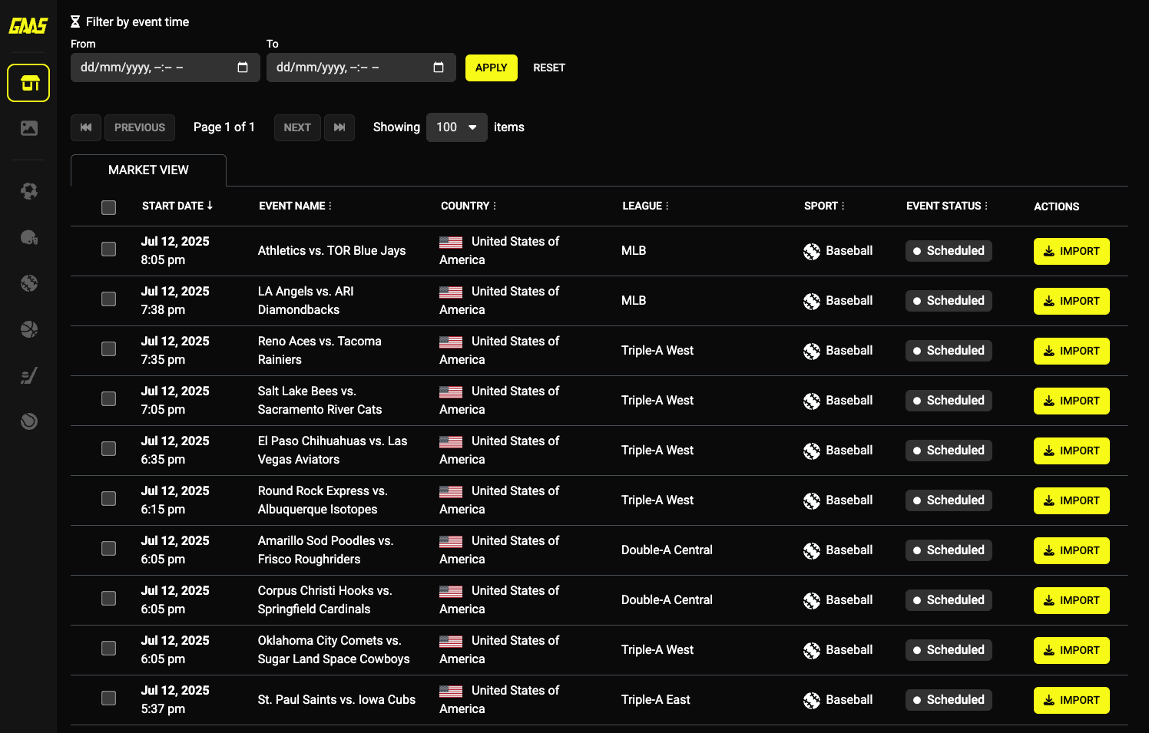Switch to the Market View tab
Viewport: 1149px width, 733px height.
click(x=148, y=170)
